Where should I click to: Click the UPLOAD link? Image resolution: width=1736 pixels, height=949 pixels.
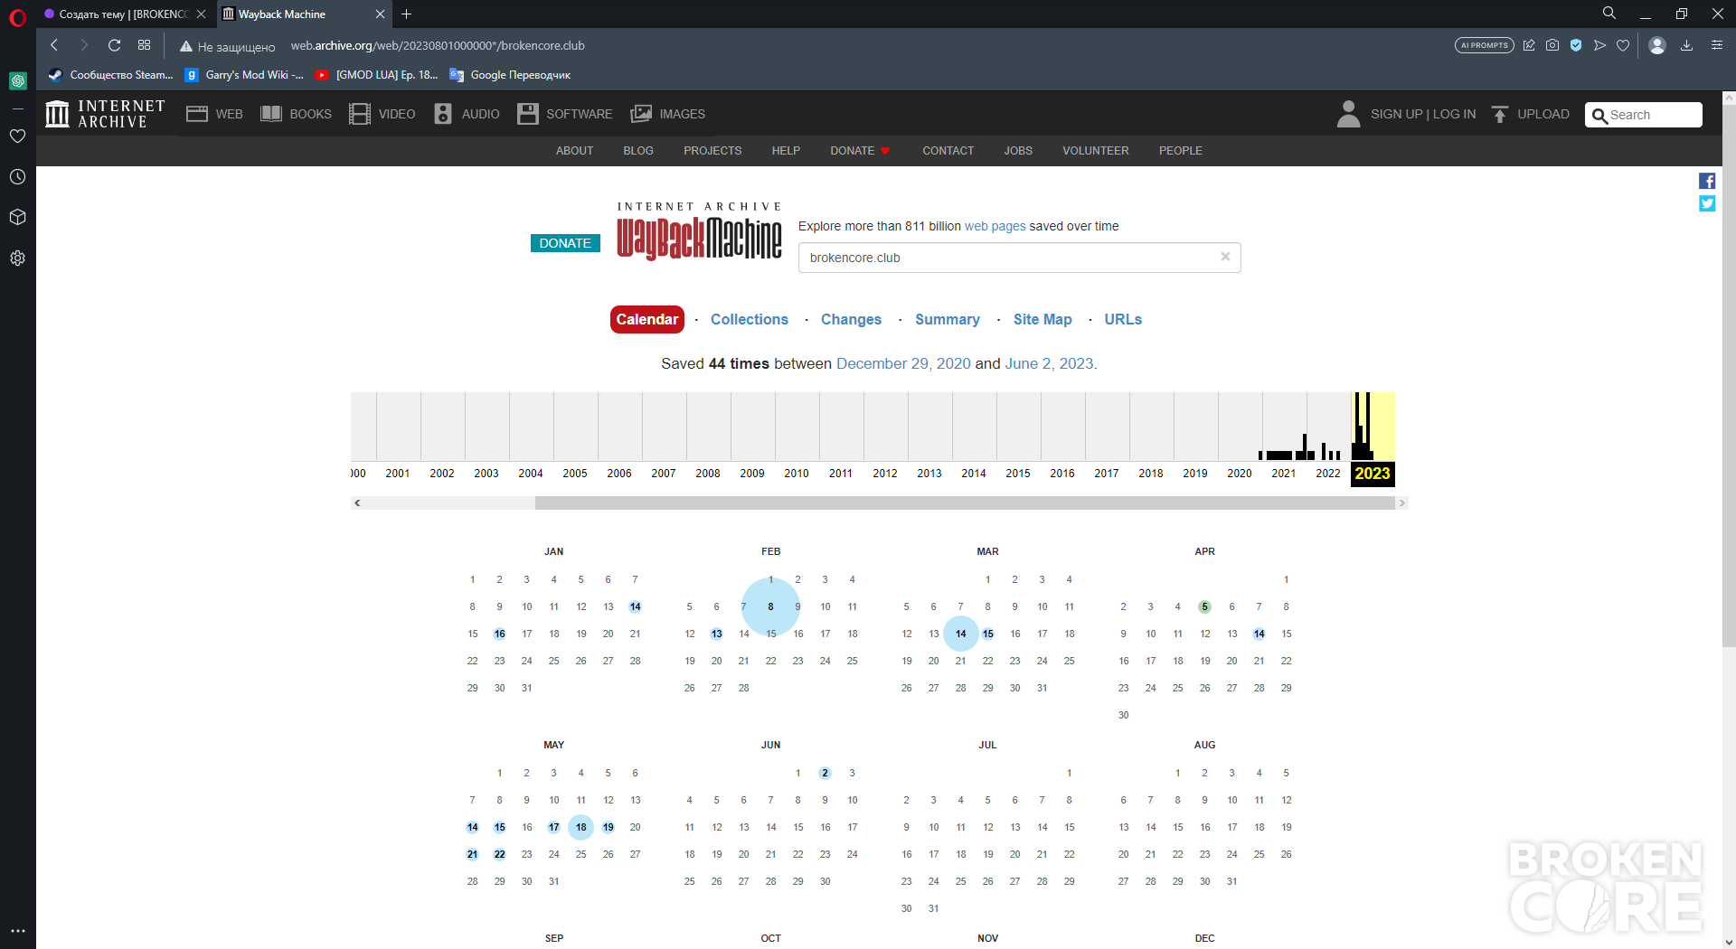click(1531, 115)
